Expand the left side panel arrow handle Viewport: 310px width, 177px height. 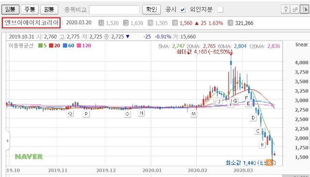coord(8,141)
